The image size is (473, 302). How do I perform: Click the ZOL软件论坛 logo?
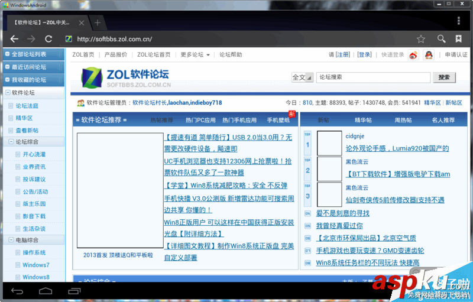click(126, 78)
